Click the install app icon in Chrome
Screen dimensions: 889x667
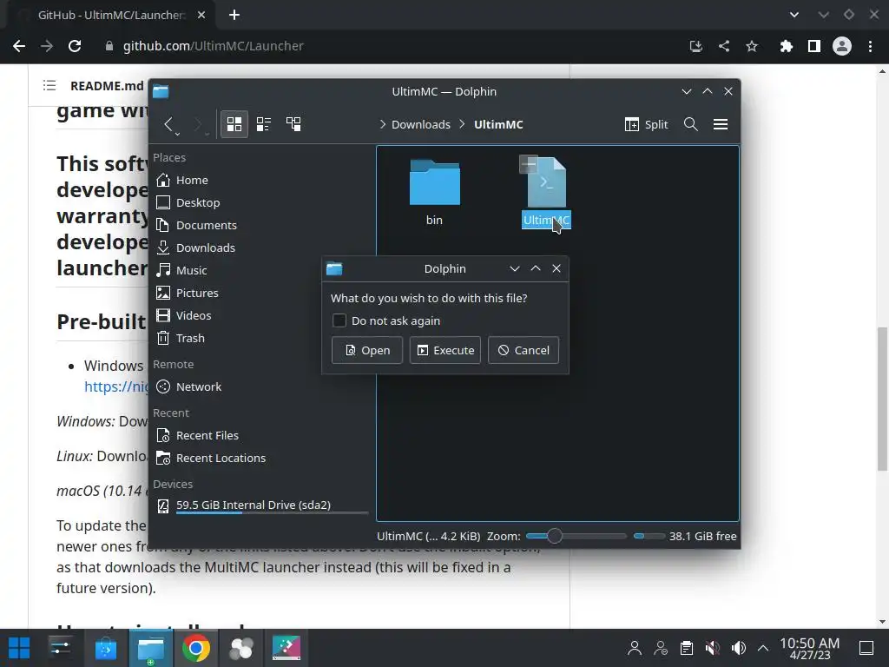click(695, 46)
